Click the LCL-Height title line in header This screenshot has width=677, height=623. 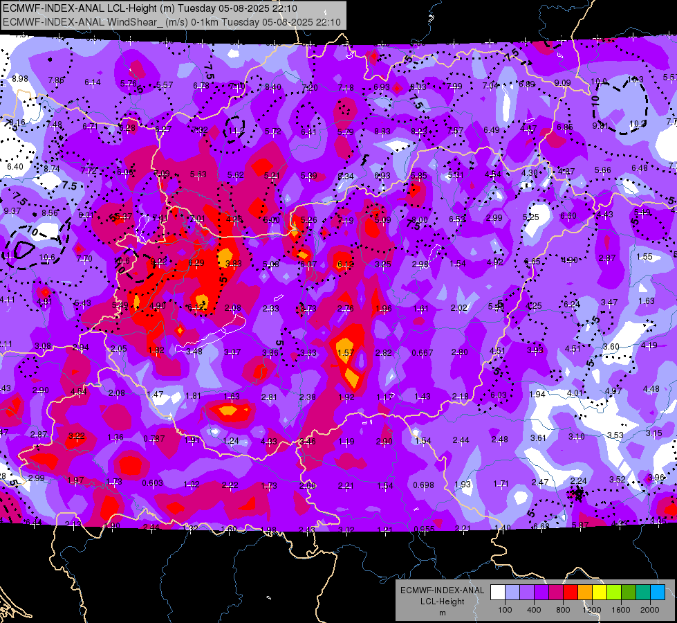tap(150, 8)
